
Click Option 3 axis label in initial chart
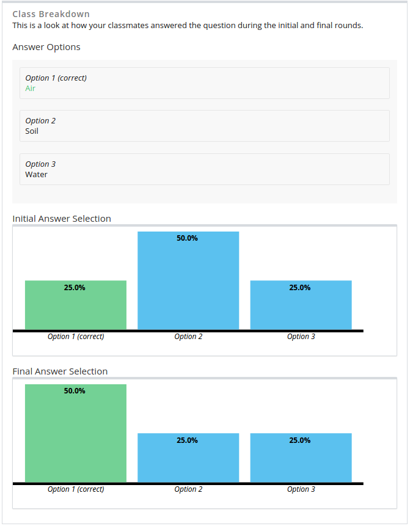pyautogui.click(x=301, y=337)
